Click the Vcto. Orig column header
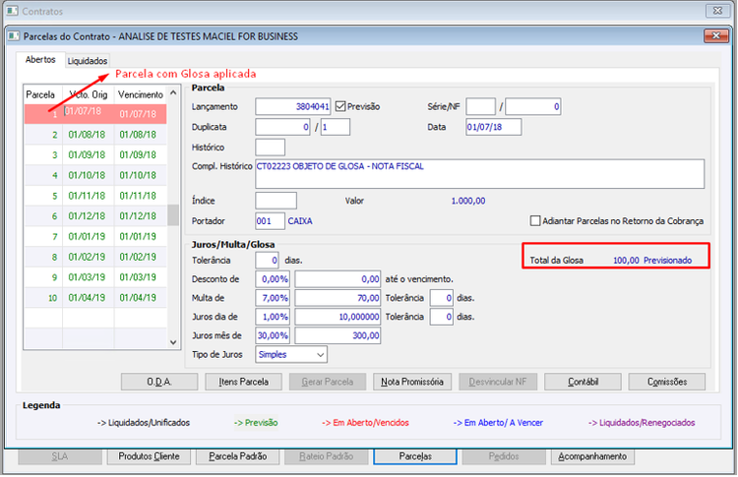The width and height of the screenshot is (738, 477). 89,95
